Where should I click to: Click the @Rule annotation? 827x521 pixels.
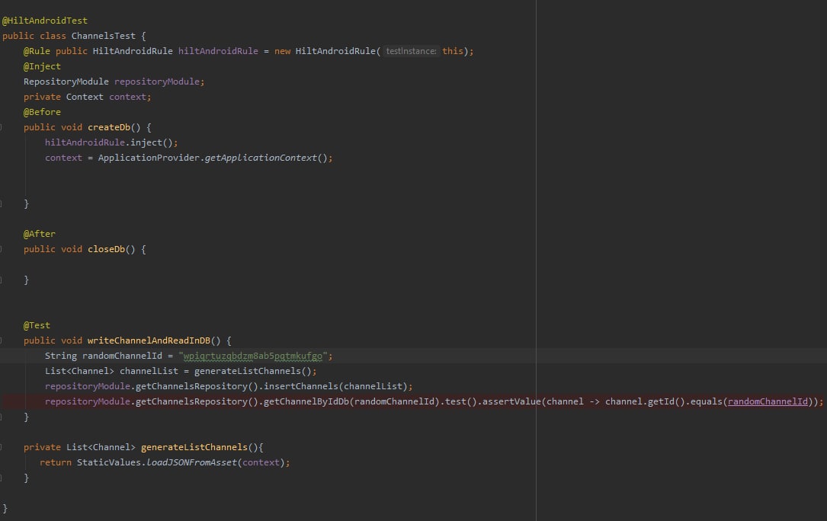(37, 51)
